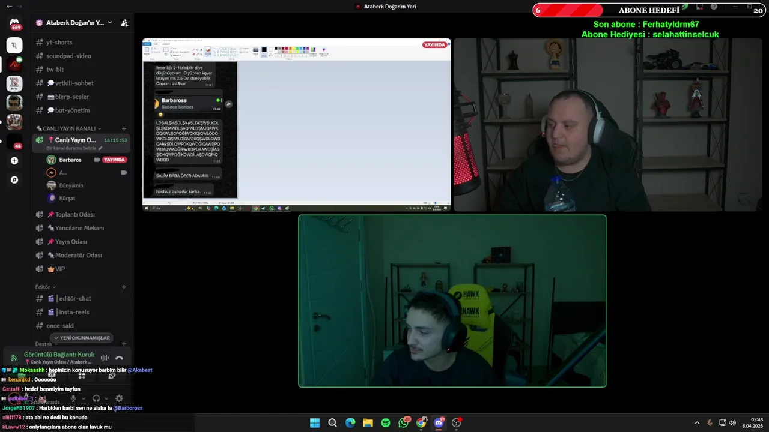The height and width of the screenshot is (432, 769).
Task: Open taskbar clock showing 05:48
Action: pyautogui.click(x=751, y=423)
